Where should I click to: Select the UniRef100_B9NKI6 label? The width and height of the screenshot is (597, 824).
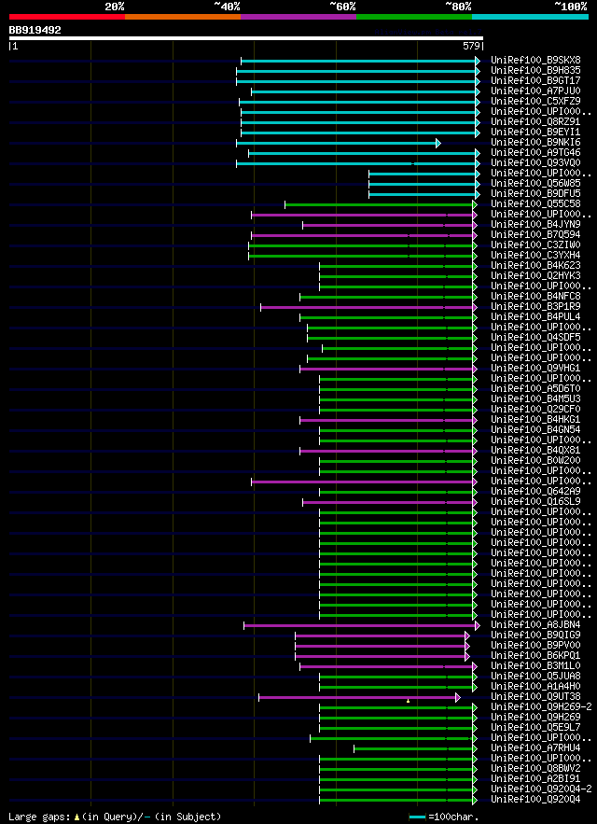pos(535,143)
